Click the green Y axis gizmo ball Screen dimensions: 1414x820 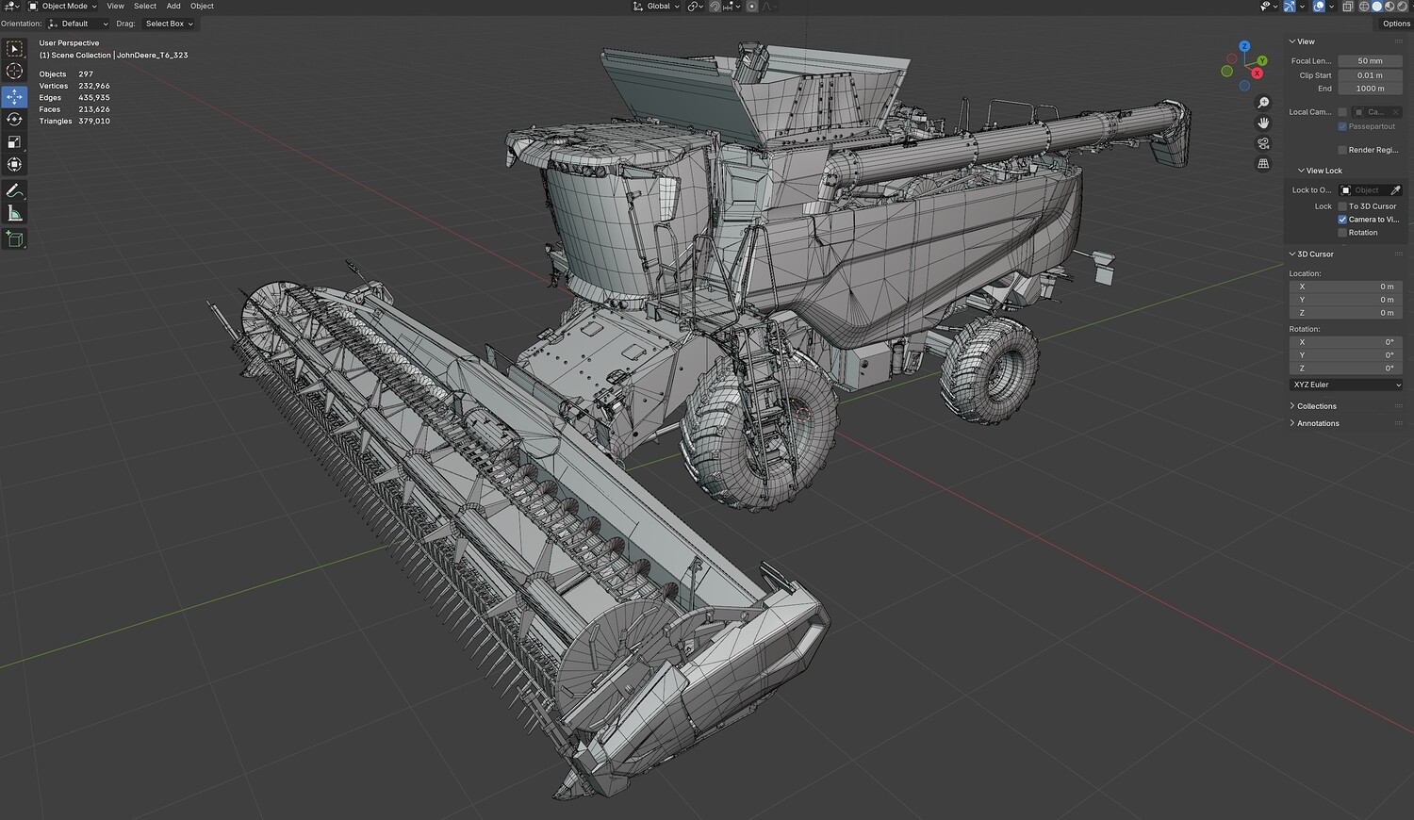(x=1261, y=60)
